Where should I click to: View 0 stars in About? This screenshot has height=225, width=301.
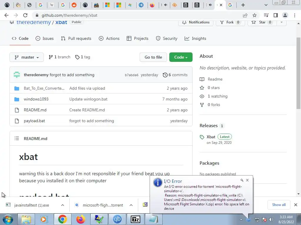210,88
